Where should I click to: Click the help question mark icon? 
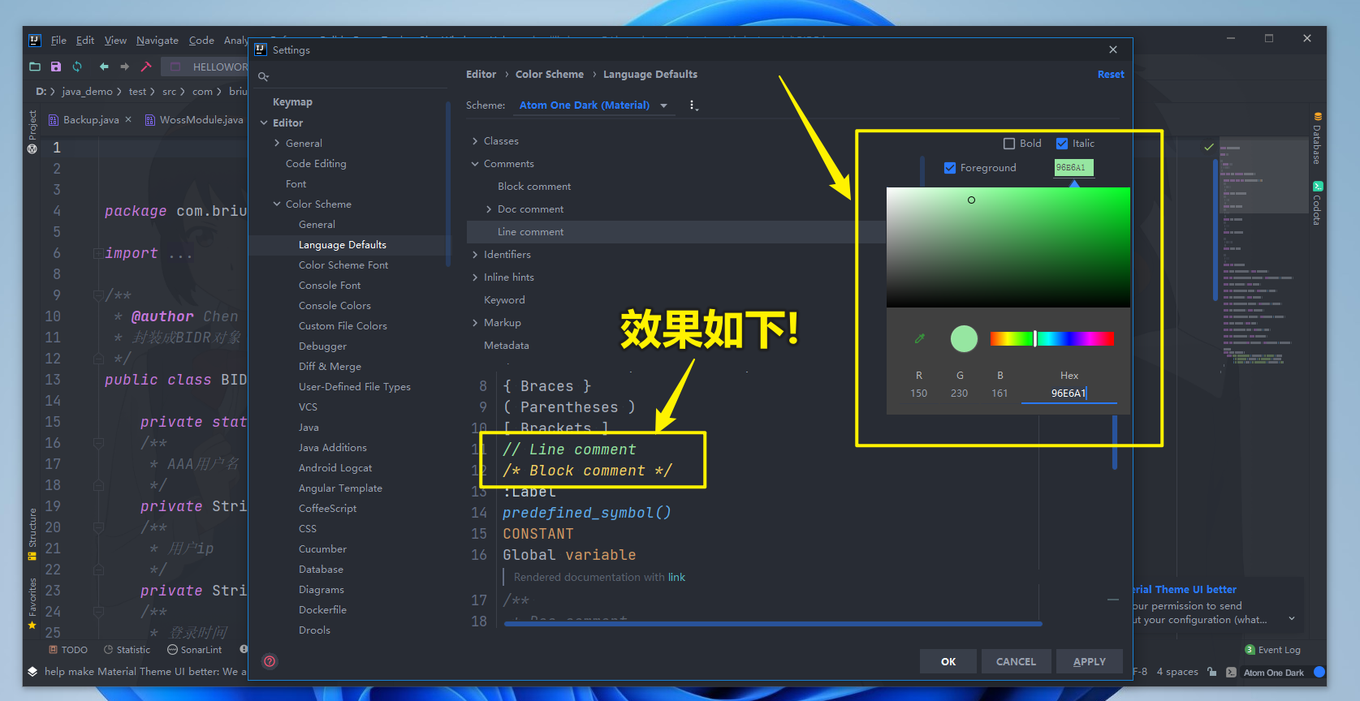pyautogui.click(x=270, y=661)
